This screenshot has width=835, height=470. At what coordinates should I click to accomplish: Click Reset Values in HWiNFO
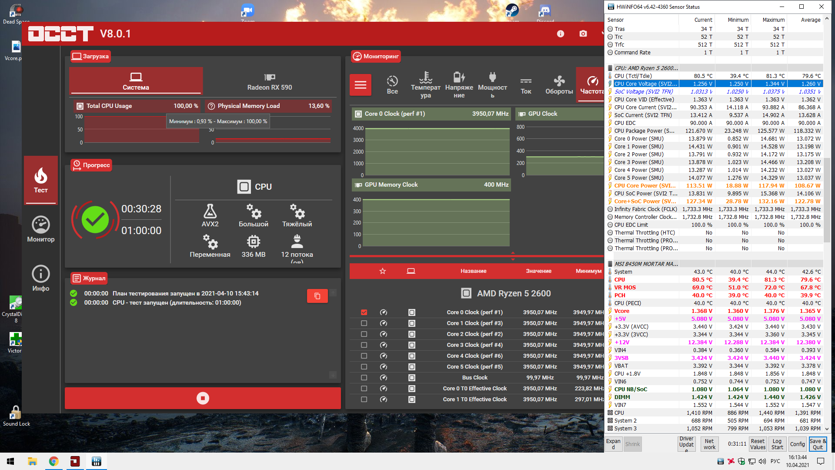(x=758, y=444)
